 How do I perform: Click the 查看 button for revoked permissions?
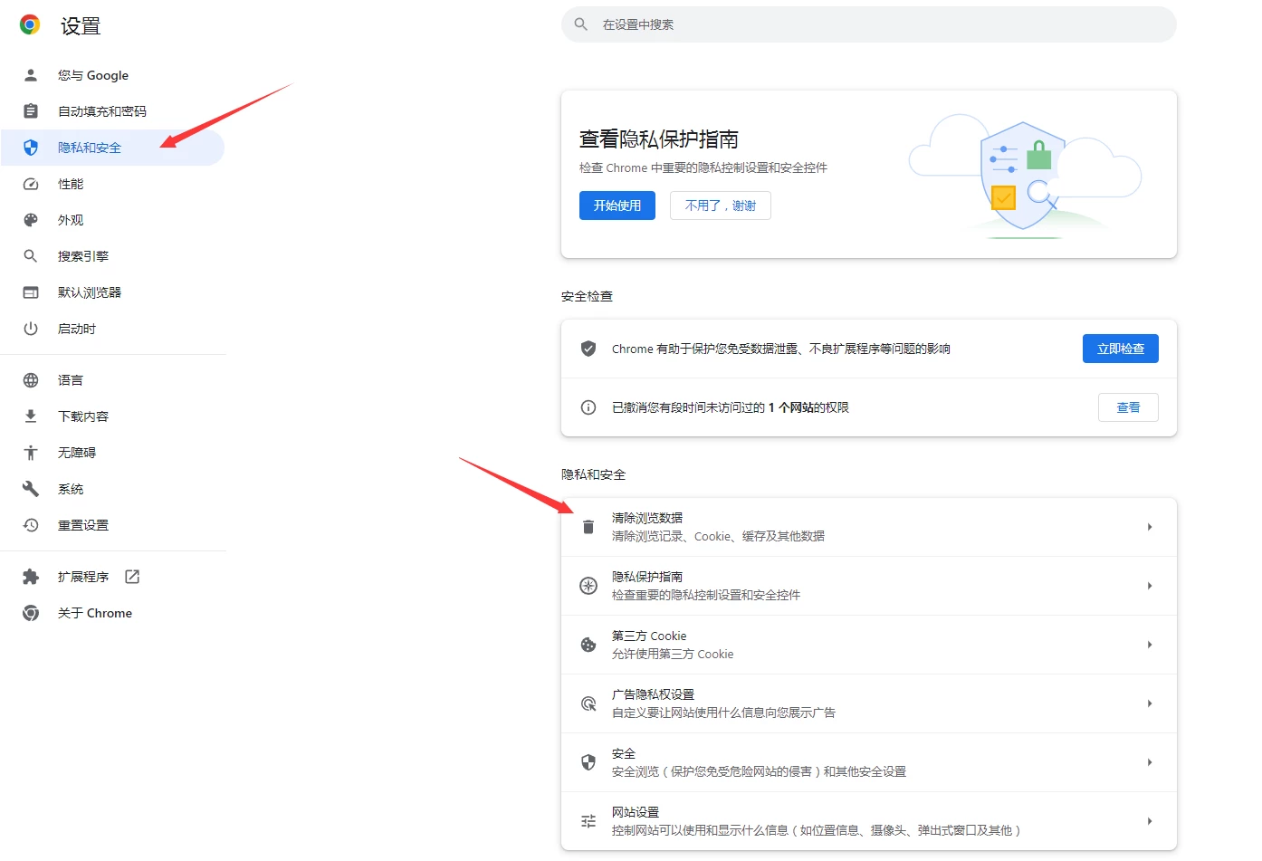(1128, 407)
